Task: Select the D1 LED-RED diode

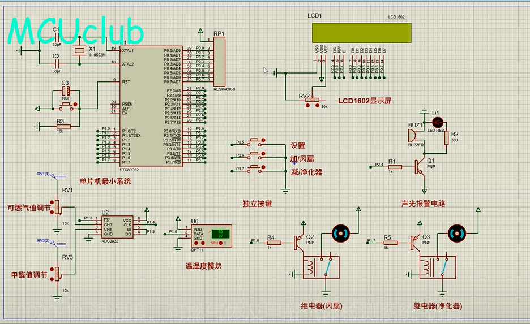Action: tap(437, 123)
